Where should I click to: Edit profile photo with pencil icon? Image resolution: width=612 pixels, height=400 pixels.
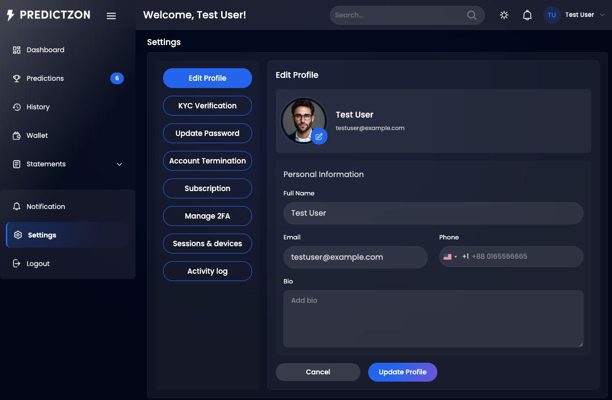tap(319, 136)
